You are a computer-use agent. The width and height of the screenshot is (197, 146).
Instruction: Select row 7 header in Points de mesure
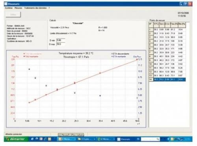click(x=151, y=53)
